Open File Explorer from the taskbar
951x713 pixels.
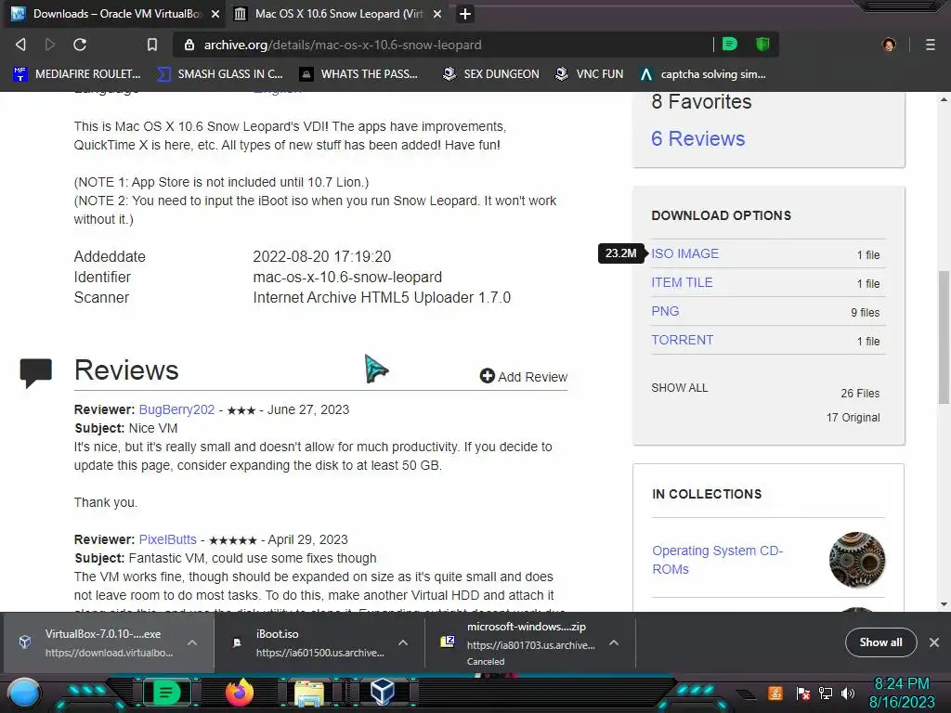coord(309,693)
